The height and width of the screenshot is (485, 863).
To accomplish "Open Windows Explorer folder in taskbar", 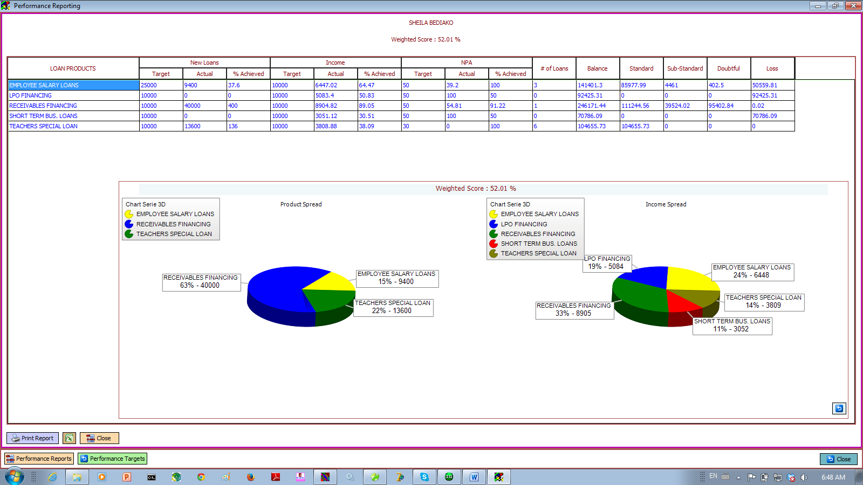I will 77,477.
